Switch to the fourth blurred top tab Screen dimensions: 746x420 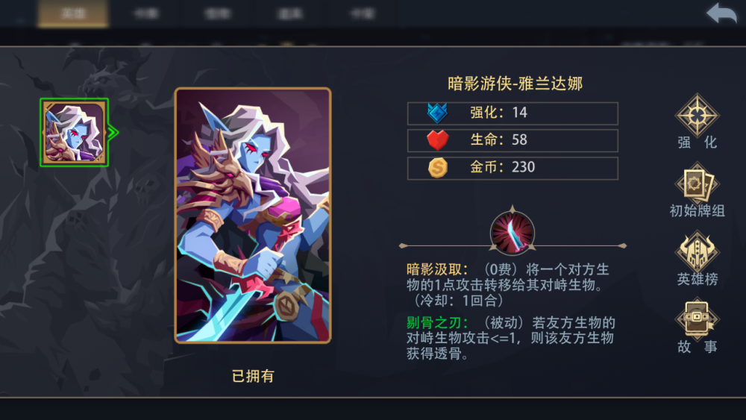289,13
